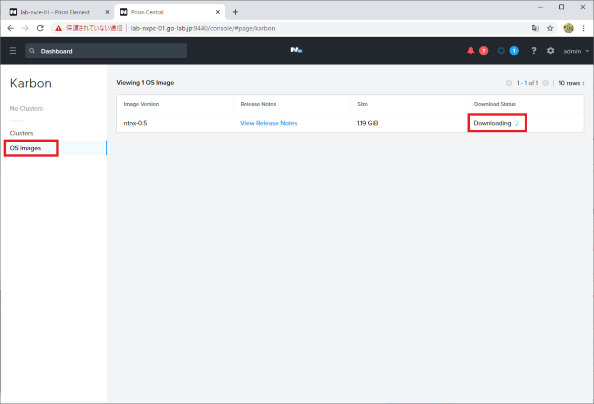The image size is (594, 404).
Task: Close the Prism Central browser tab
Action: 217,12
